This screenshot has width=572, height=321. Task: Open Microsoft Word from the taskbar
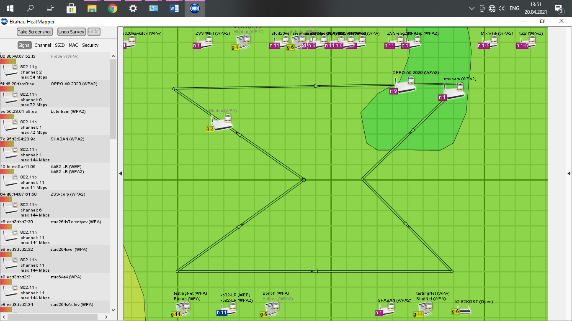[x=174, y=8]
